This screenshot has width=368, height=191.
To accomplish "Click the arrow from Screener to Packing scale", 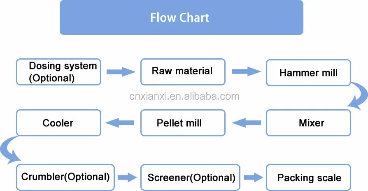I will click(252, 177).
